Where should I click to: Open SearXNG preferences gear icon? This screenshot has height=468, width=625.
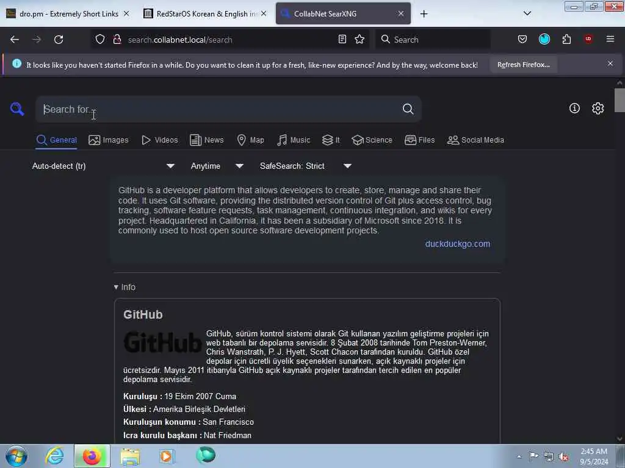click(x=598, y=108)
